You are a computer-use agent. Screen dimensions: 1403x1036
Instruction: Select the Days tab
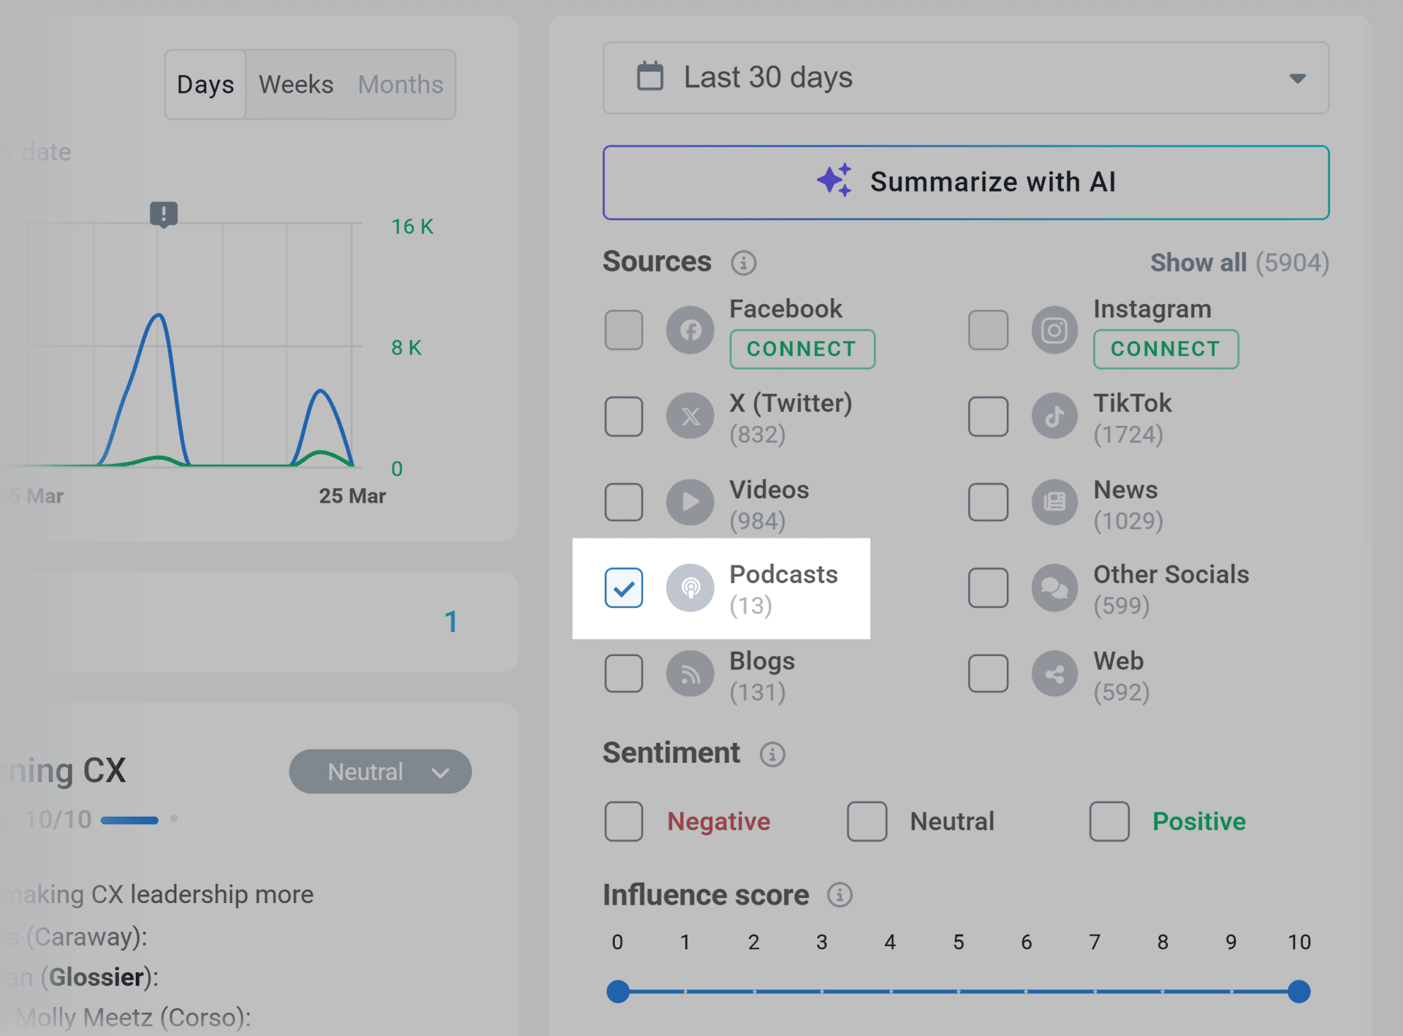coord(205,85)
